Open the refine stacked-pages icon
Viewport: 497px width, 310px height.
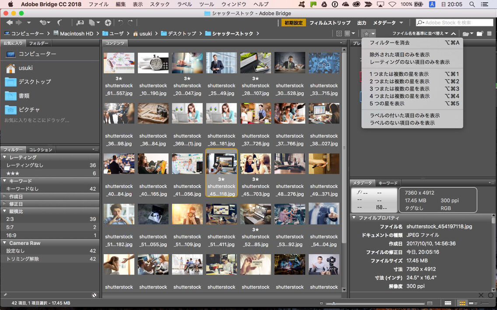(x=94, y=22)
